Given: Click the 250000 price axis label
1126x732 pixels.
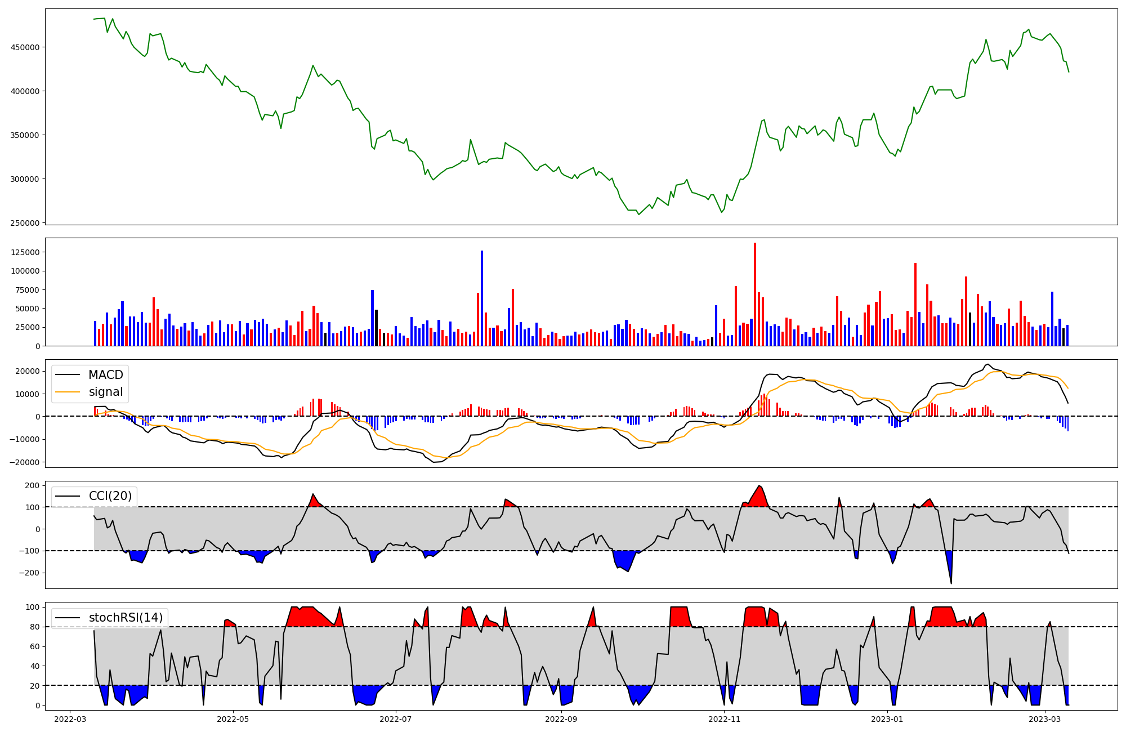Looking at the screenshot, I should point(25,224).
